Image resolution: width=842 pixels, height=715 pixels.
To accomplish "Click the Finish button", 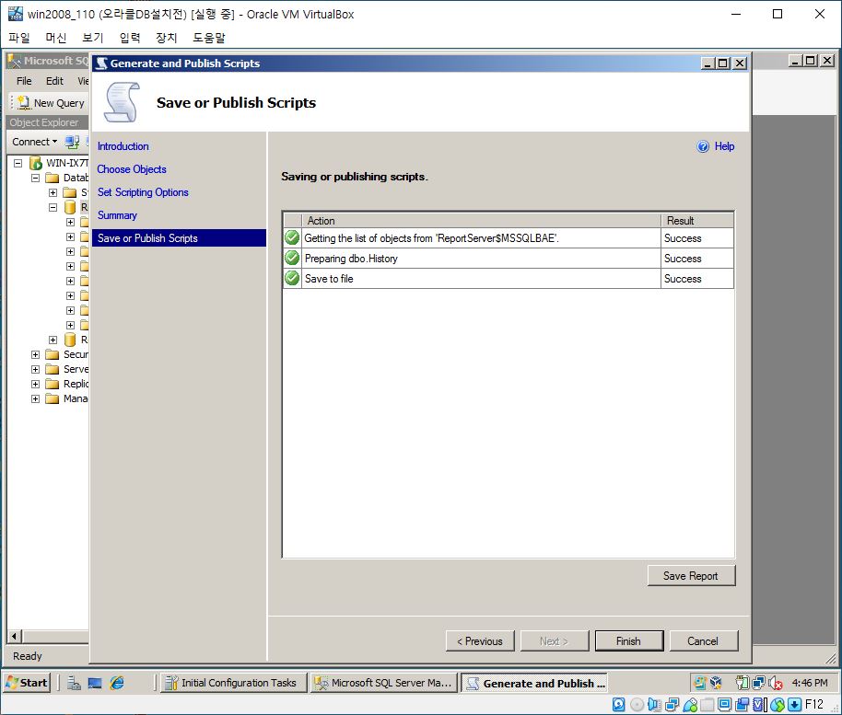I will point(629,641).
